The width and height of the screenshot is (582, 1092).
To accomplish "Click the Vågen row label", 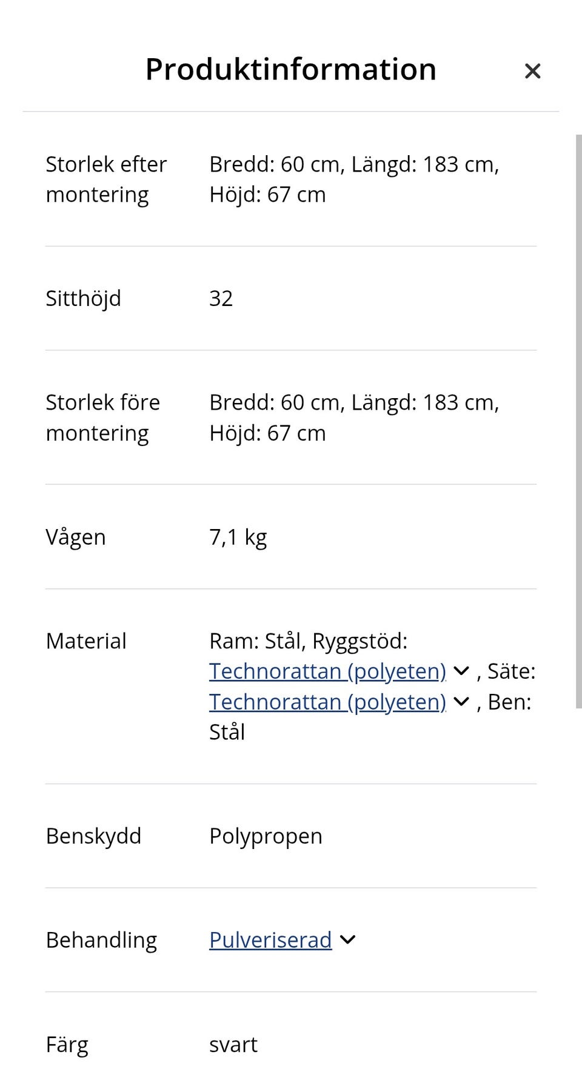I will point(76,537).
